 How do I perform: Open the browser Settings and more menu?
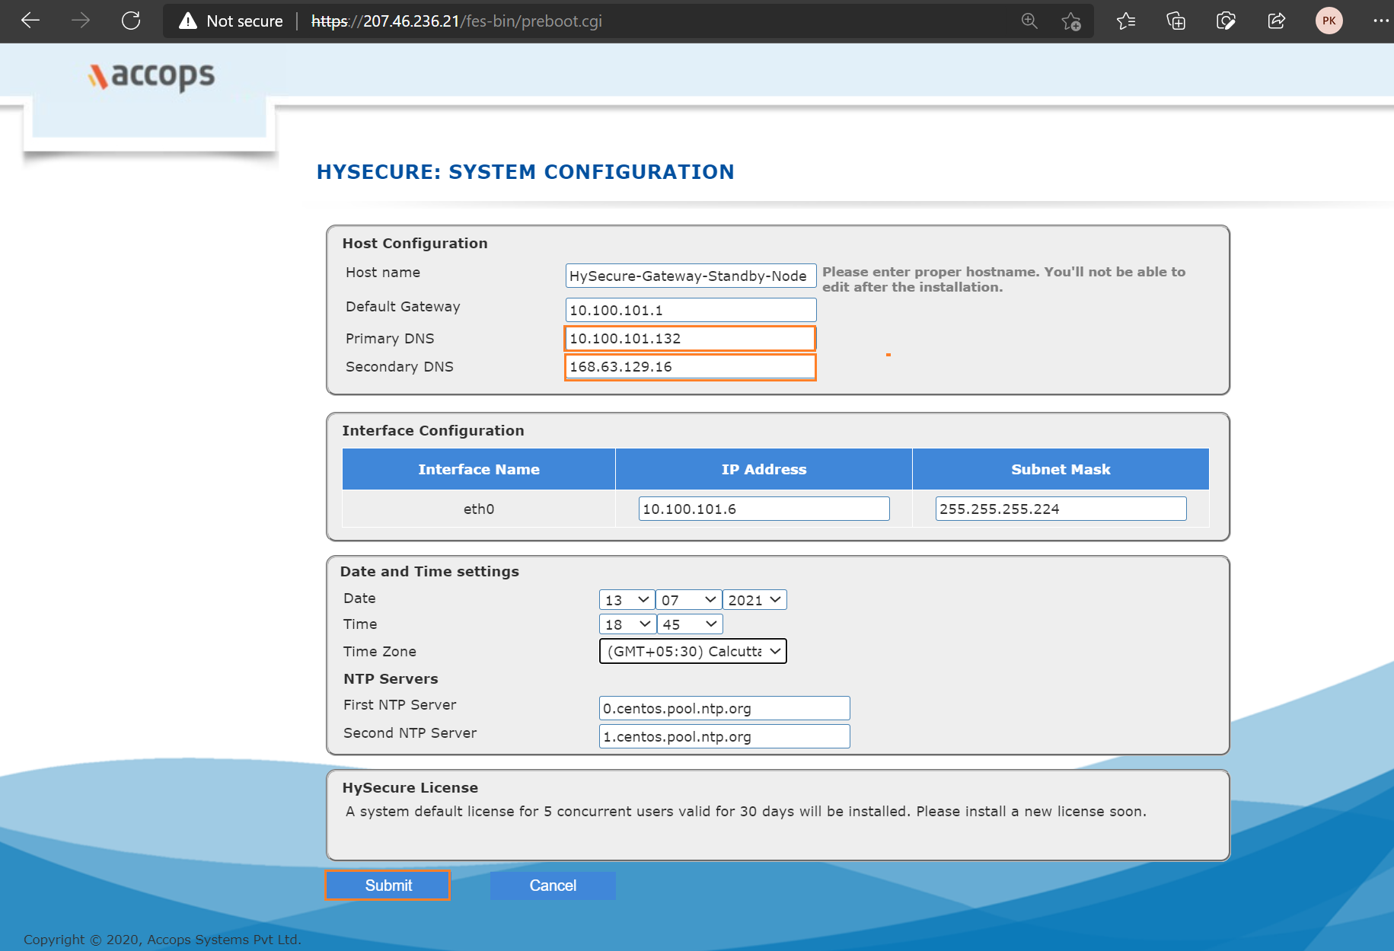pos(1380,21)
